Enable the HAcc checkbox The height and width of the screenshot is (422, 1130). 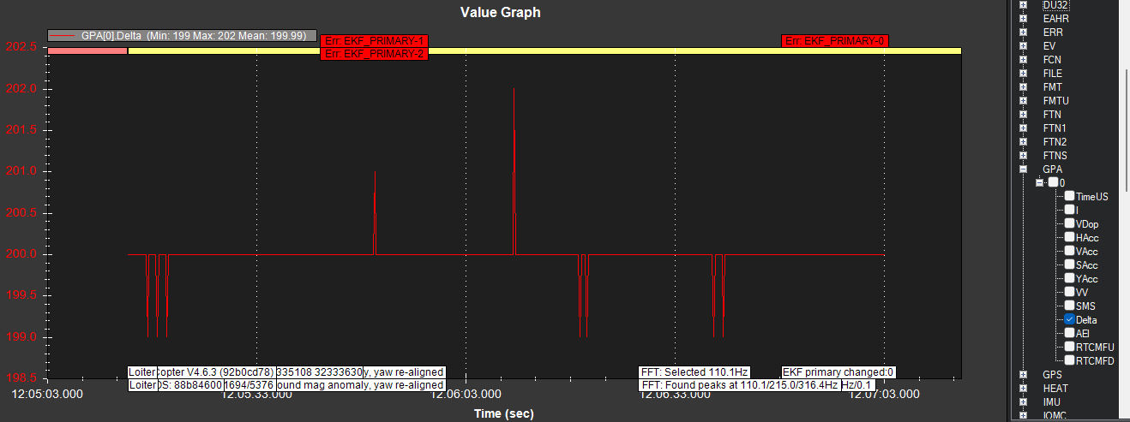(1069, 237)
